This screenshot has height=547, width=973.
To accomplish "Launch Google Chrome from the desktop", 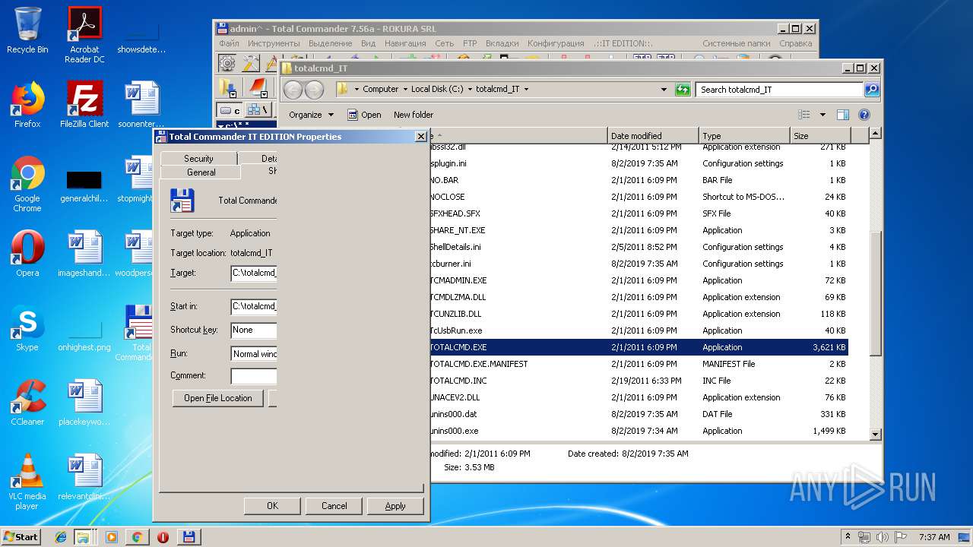I will (27, 184).
